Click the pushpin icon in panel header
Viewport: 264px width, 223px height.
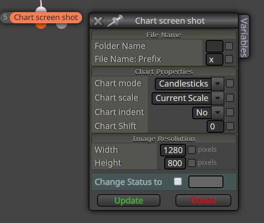(115, 21)
